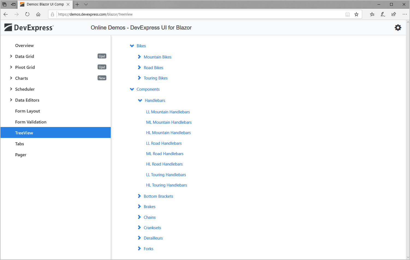Screen dimensions: 410x260
Task: Add notes with the pen icon
Action: point(383,14)
